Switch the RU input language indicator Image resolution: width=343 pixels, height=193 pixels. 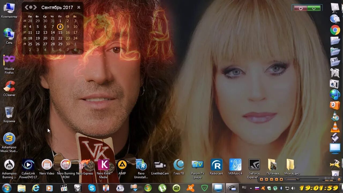click(244, 188)
